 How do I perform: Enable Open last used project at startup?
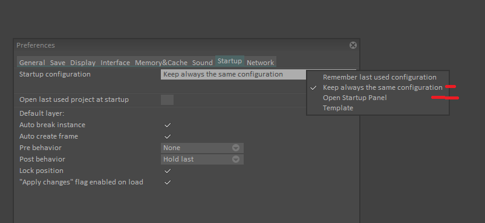click(x=167, y=100)
